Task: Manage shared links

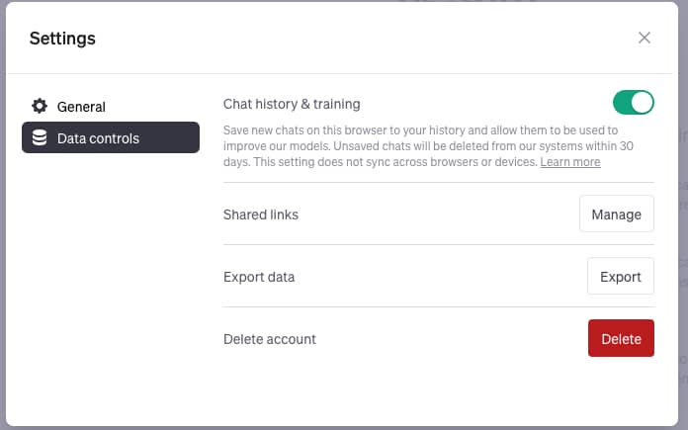Action: [x=617, y=214]
